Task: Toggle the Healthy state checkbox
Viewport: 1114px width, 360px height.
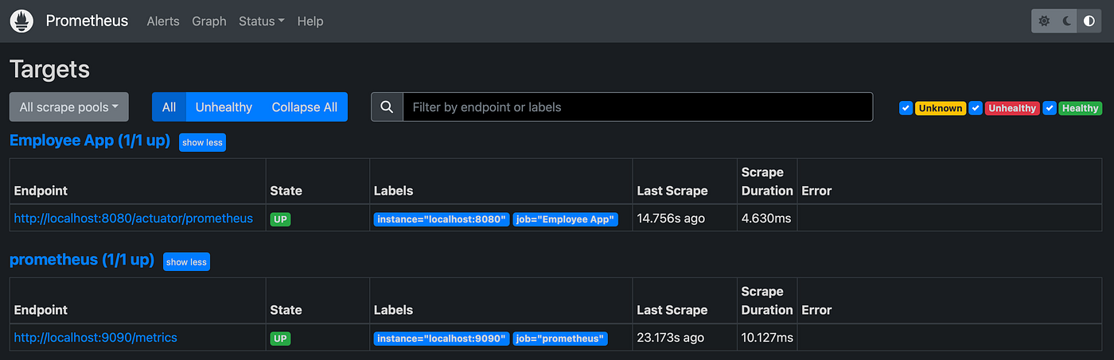Action: (1050, 108)
